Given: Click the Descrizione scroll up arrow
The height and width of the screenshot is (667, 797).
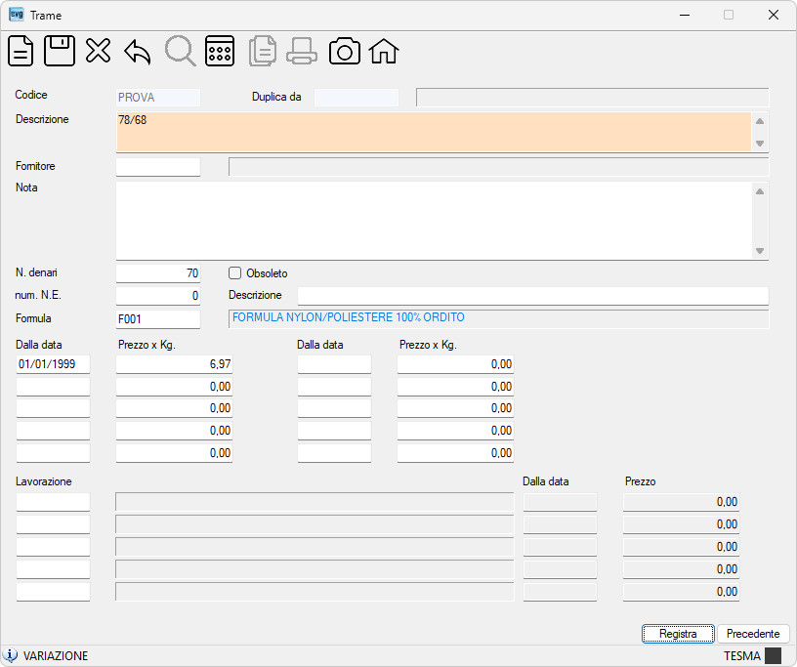Looking at the screenshot, I should pos(760,121).
